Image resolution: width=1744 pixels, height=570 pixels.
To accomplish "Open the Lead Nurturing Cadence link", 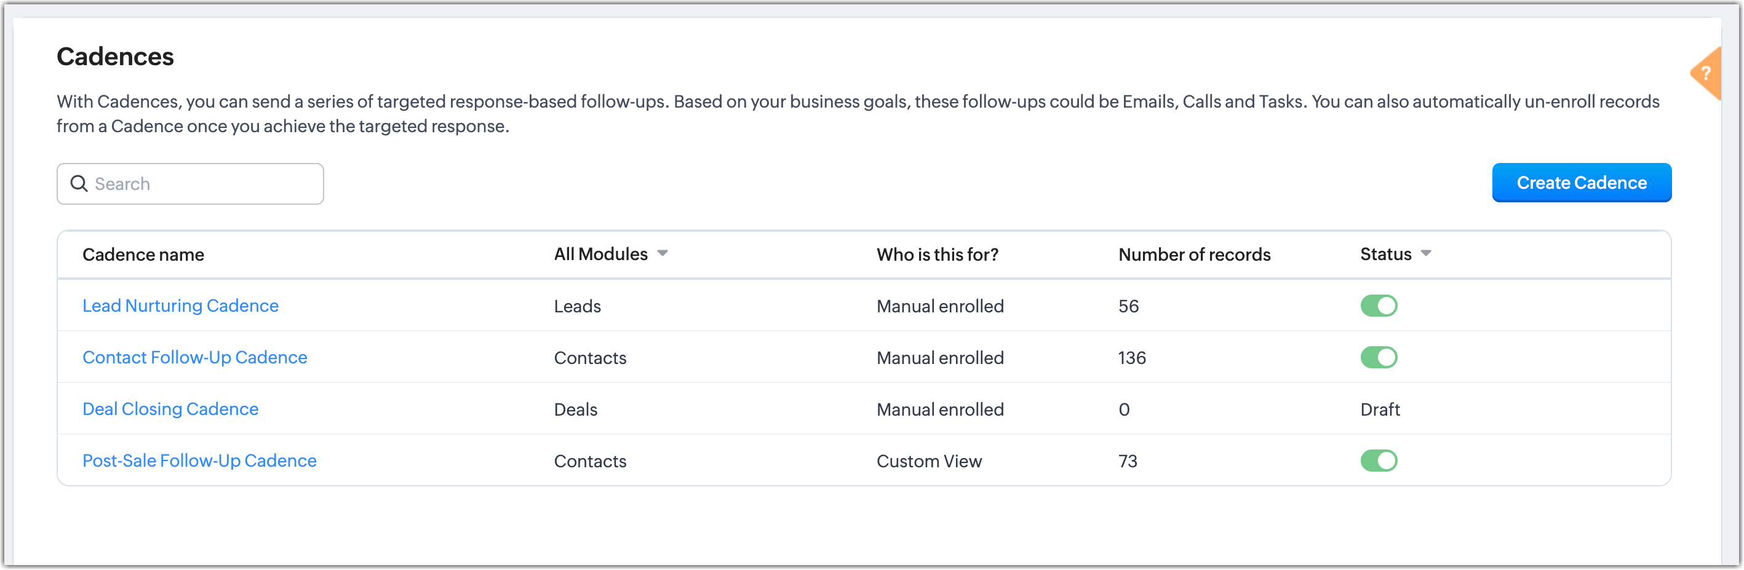I will 180,306.
